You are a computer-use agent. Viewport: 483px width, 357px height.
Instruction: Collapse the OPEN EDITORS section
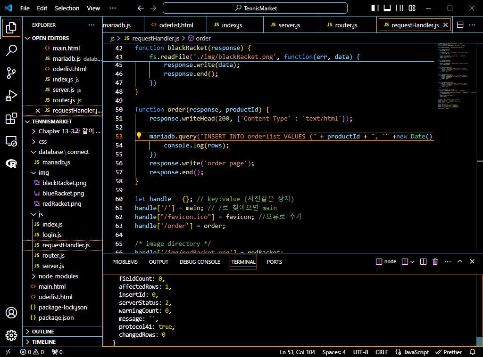63,38
